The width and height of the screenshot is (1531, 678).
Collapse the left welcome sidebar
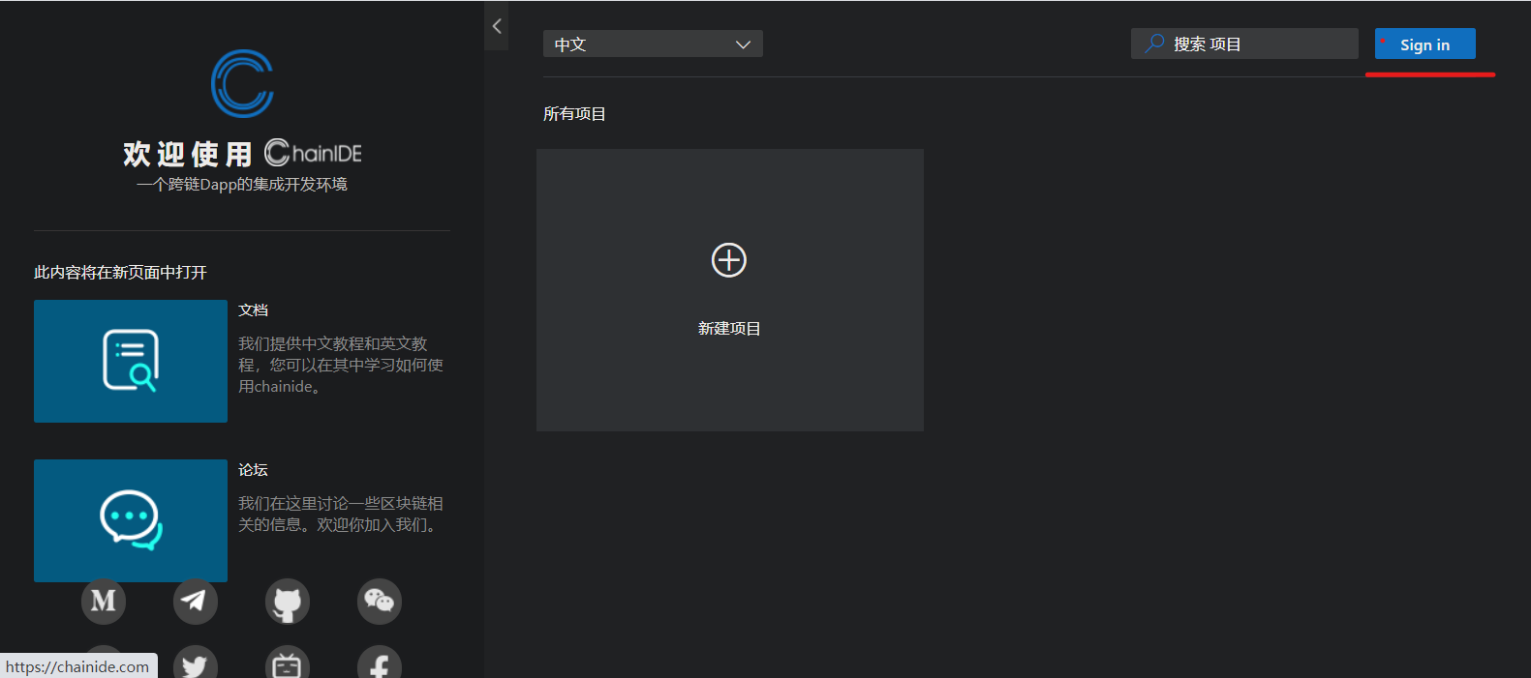point(497,26)
